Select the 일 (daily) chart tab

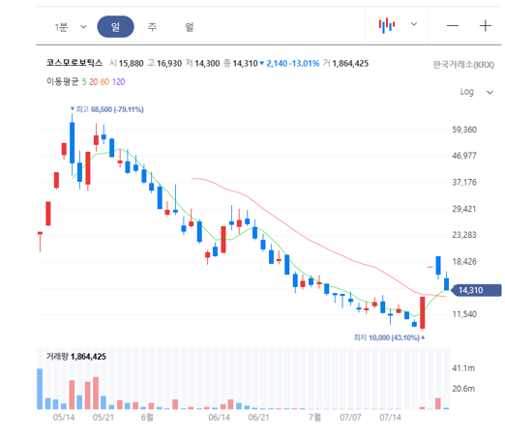pyautogui.click(x=115, y=27)
